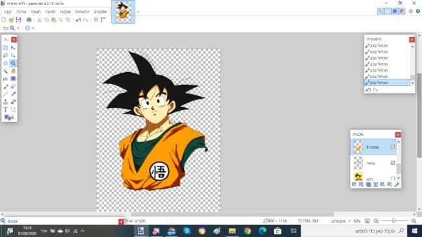The width and height of the screenshot is (422, 237).
Task: Click the Goku image thumbnail tab
Action: coord(124,12)
